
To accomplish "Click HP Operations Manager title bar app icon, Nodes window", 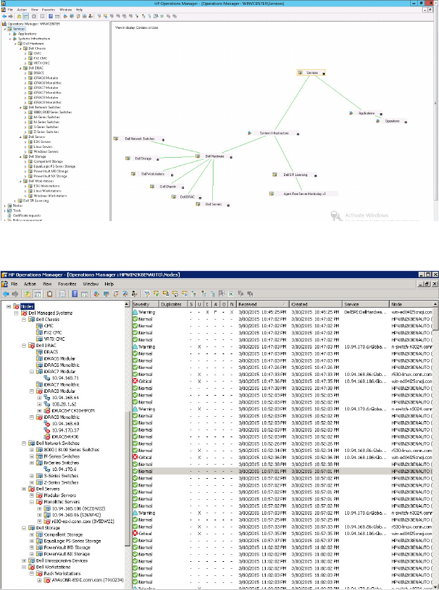I will point(4,275).
